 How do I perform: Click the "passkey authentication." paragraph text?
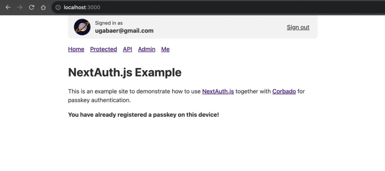[99, 100]
